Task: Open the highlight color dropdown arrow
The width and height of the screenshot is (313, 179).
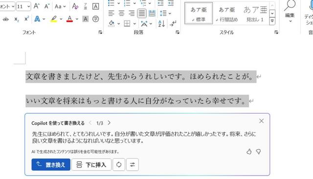Action: point(61,19)
